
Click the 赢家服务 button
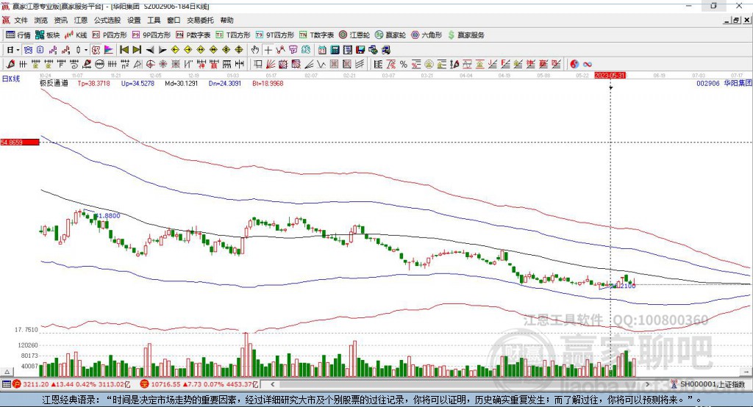(x=465, y=35)
